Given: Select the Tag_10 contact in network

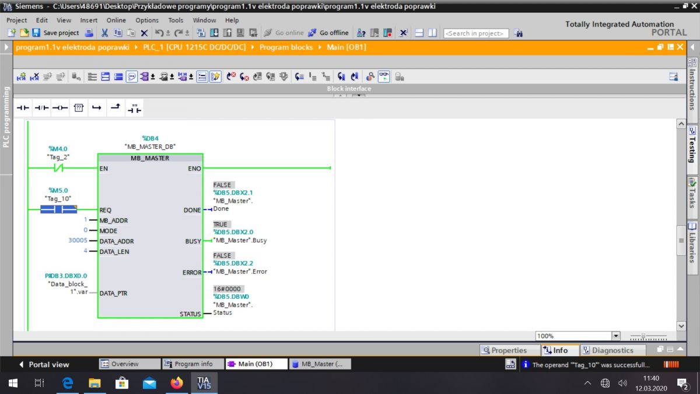Looking at the screenshot, I should (x=59, y=210).
